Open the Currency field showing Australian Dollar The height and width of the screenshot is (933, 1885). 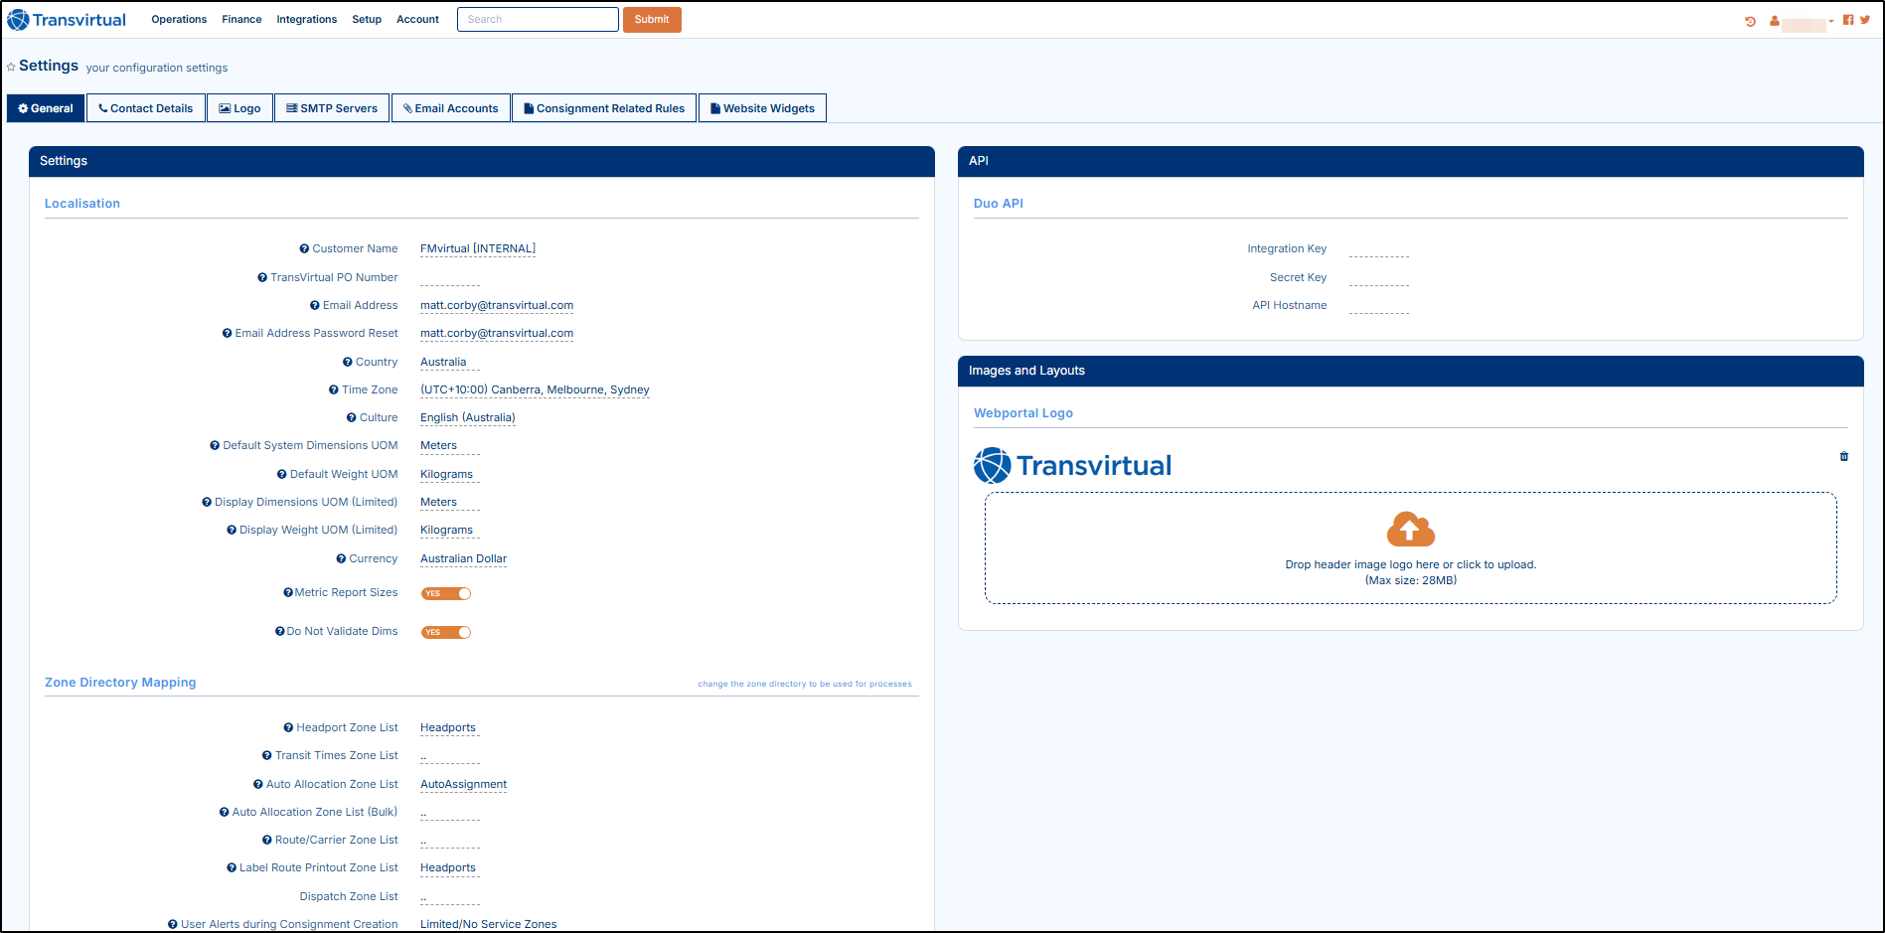tap(463, 559)
